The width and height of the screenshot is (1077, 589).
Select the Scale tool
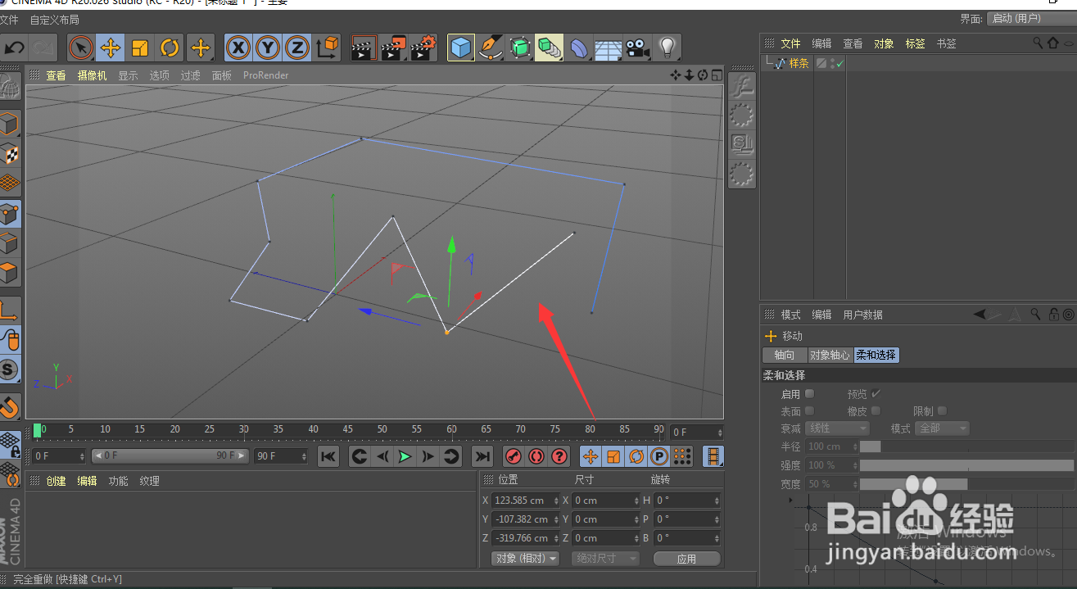140,48
